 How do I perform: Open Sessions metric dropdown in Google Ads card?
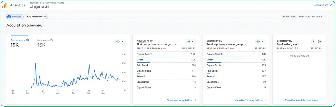283,41
